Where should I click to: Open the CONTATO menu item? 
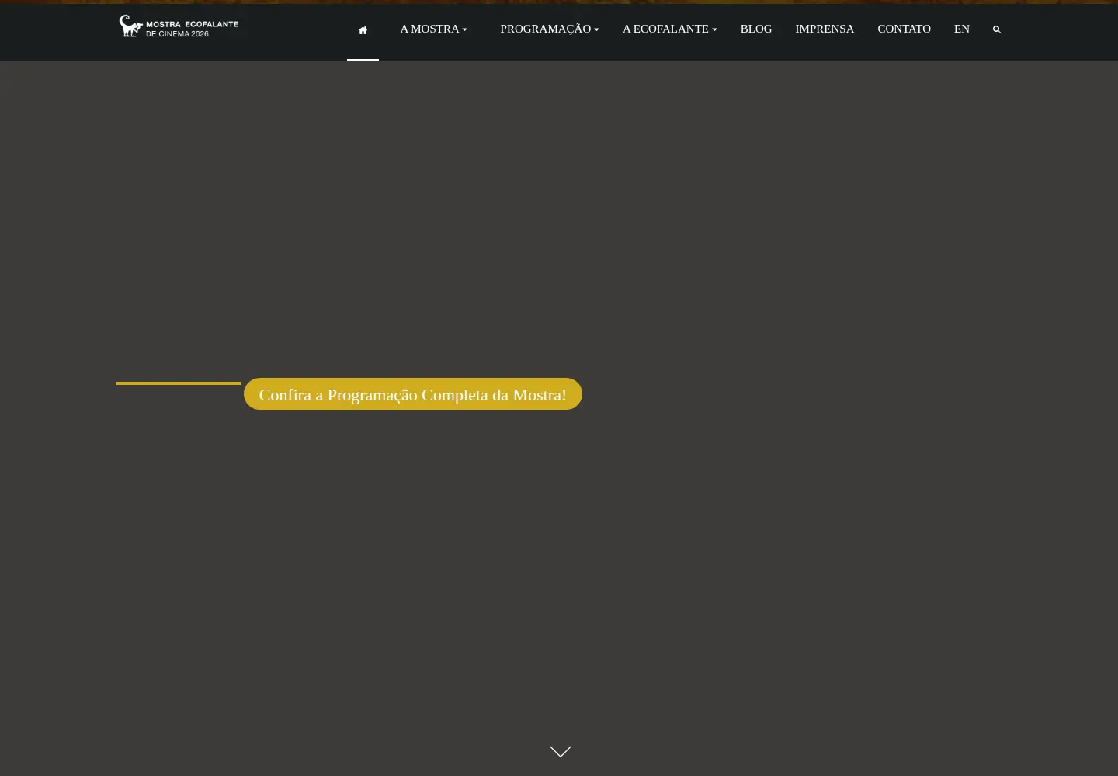[904, 29]
